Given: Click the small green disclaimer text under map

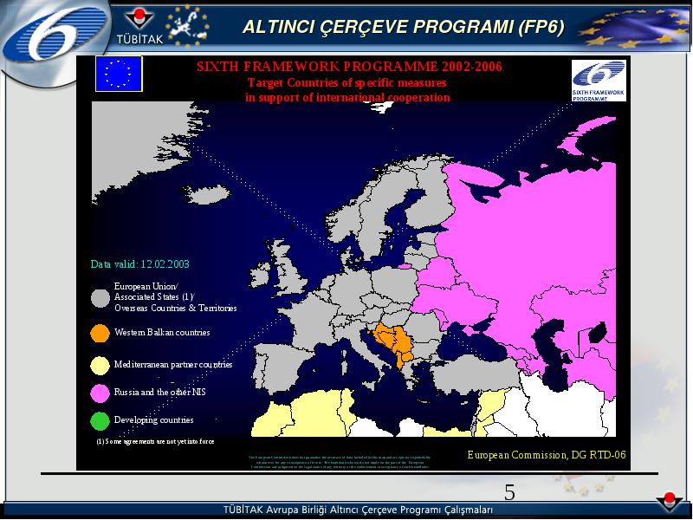Looking at the screenshot, I should click(x=340, y=462).
